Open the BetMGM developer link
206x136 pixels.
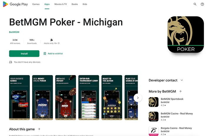coord(14,32)
